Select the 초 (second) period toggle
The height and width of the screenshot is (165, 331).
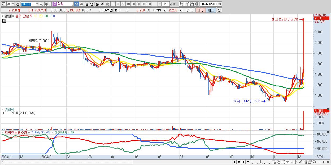[x=102, y=4]
